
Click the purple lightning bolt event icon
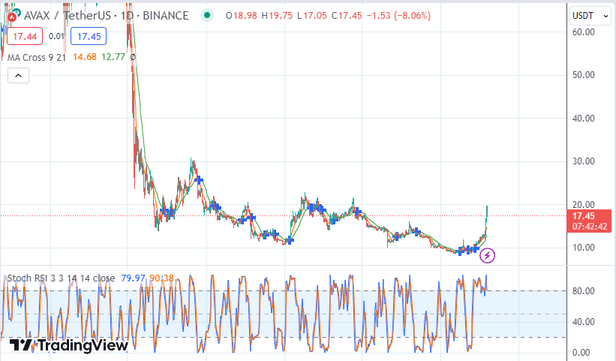coord(488,256)
